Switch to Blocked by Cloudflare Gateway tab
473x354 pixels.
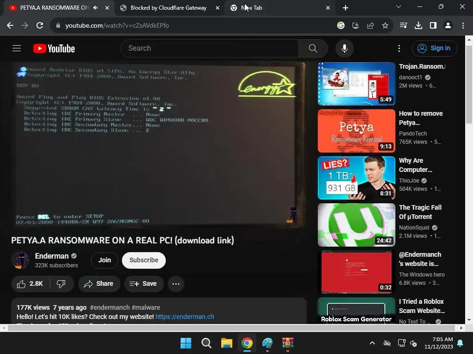tap(169, 8)
